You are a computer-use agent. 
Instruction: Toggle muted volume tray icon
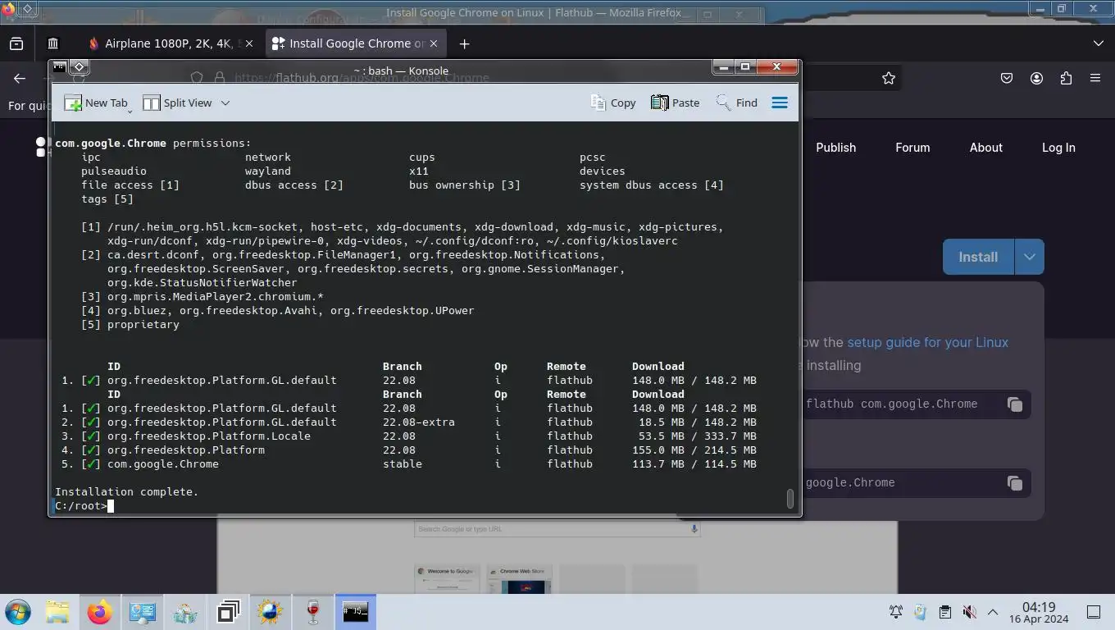(969, 612)
